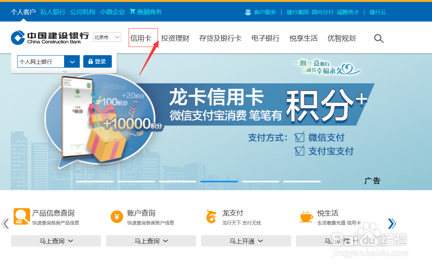
Task: Click the 悦生活 coffee cup icon
Action: [307, 217]
